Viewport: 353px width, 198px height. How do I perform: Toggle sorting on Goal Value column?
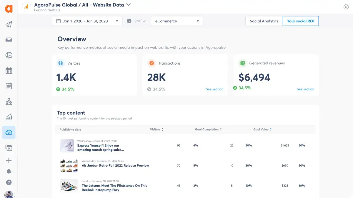pyautogui.click(x=270, y=129)
